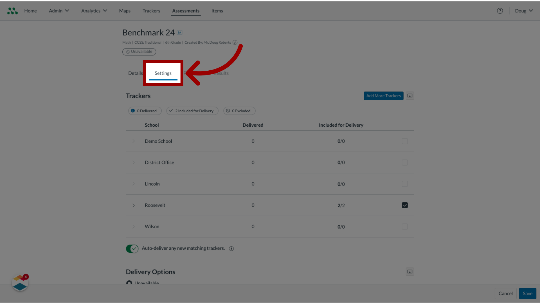Screen dimensions: 540x304
Task: Click the info icon beside auto-deliver text
Action: click(231, 249)
